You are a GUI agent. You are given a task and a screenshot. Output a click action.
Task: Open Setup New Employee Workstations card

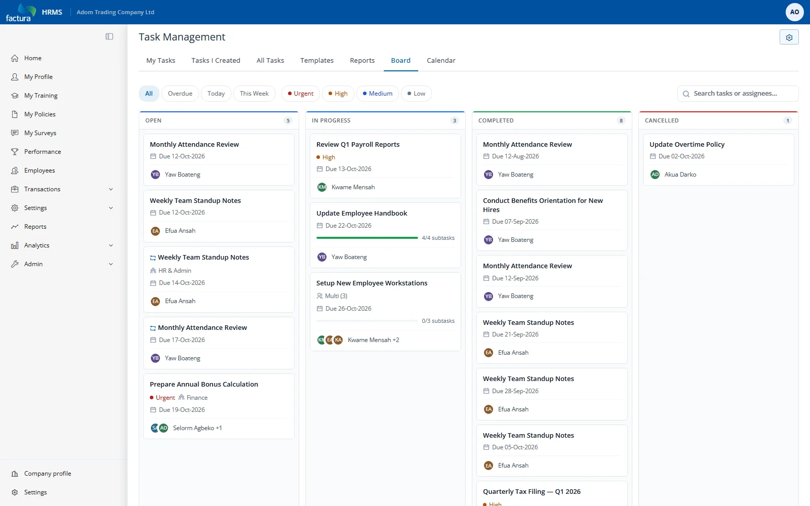(385, 312)
